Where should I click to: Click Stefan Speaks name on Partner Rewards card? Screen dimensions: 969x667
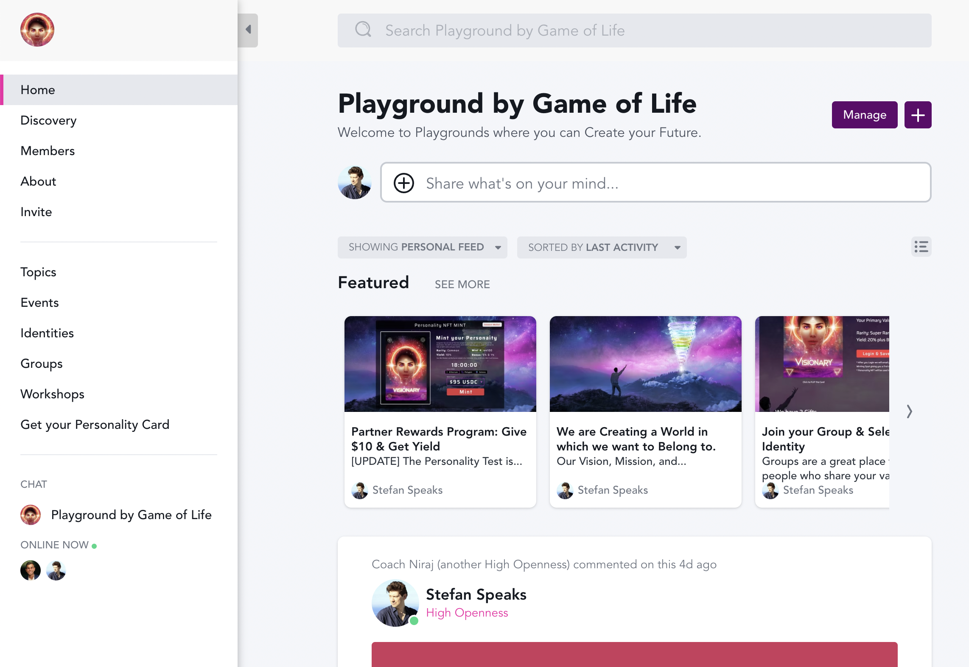click(x=407, y=490)
